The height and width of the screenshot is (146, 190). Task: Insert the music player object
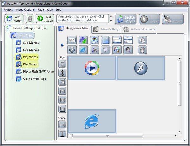[94, 50]
